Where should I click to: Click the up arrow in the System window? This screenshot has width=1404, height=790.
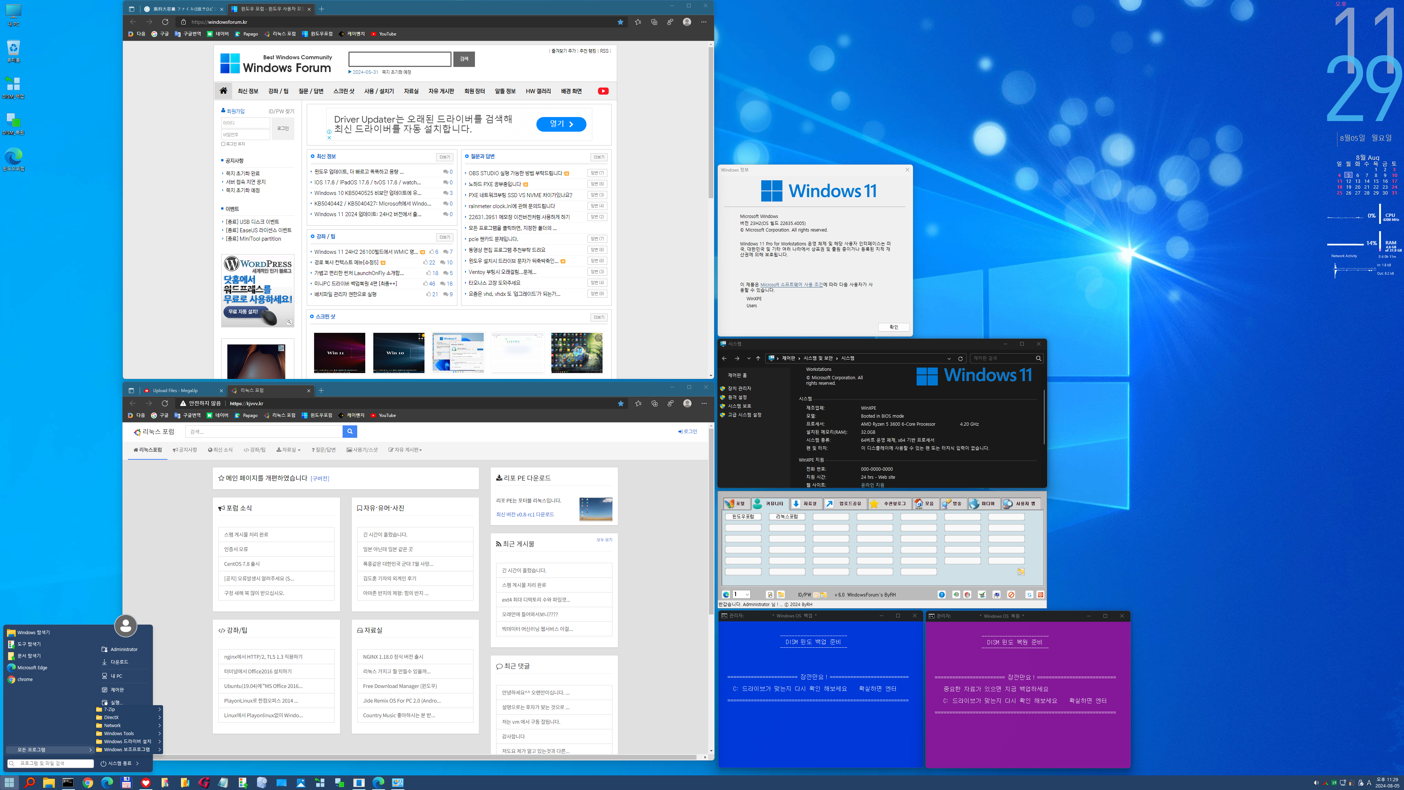[x=758, y=358]
